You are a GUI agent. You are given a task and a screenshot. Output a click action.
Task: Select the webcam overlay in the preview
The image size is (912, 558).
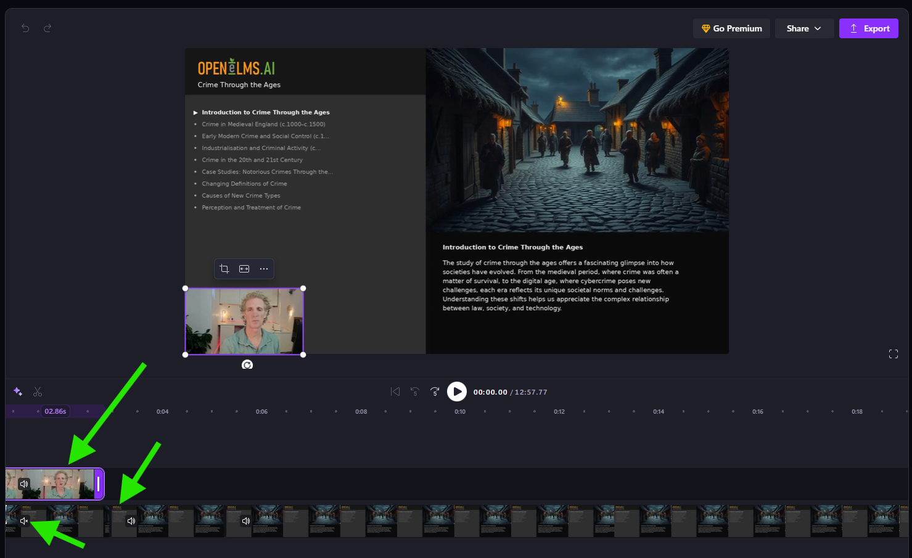pos(244,321)
